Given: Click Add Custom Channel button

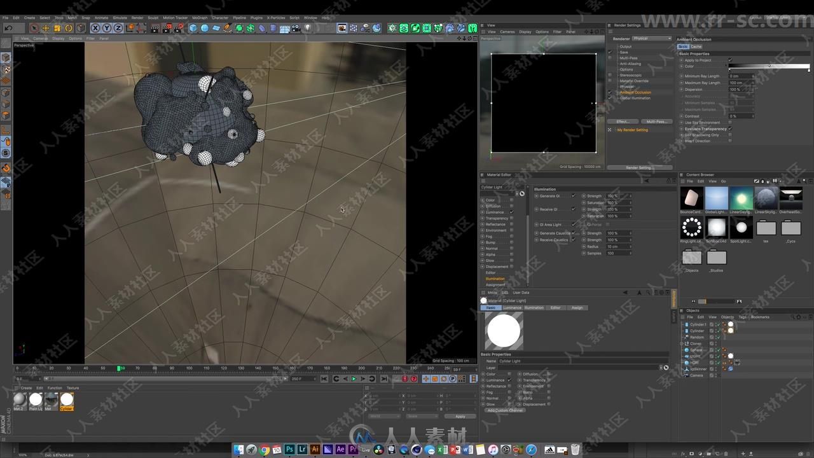Looking at the screenshot, I should (505, 410).
